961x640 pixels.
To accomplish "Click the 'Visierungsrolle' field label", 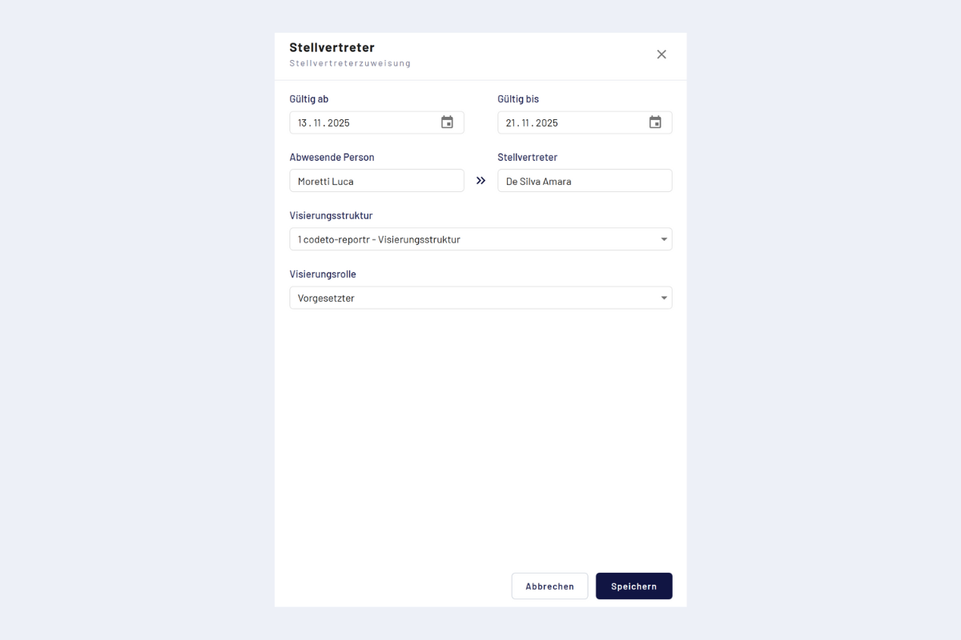I will pos(323,274).
